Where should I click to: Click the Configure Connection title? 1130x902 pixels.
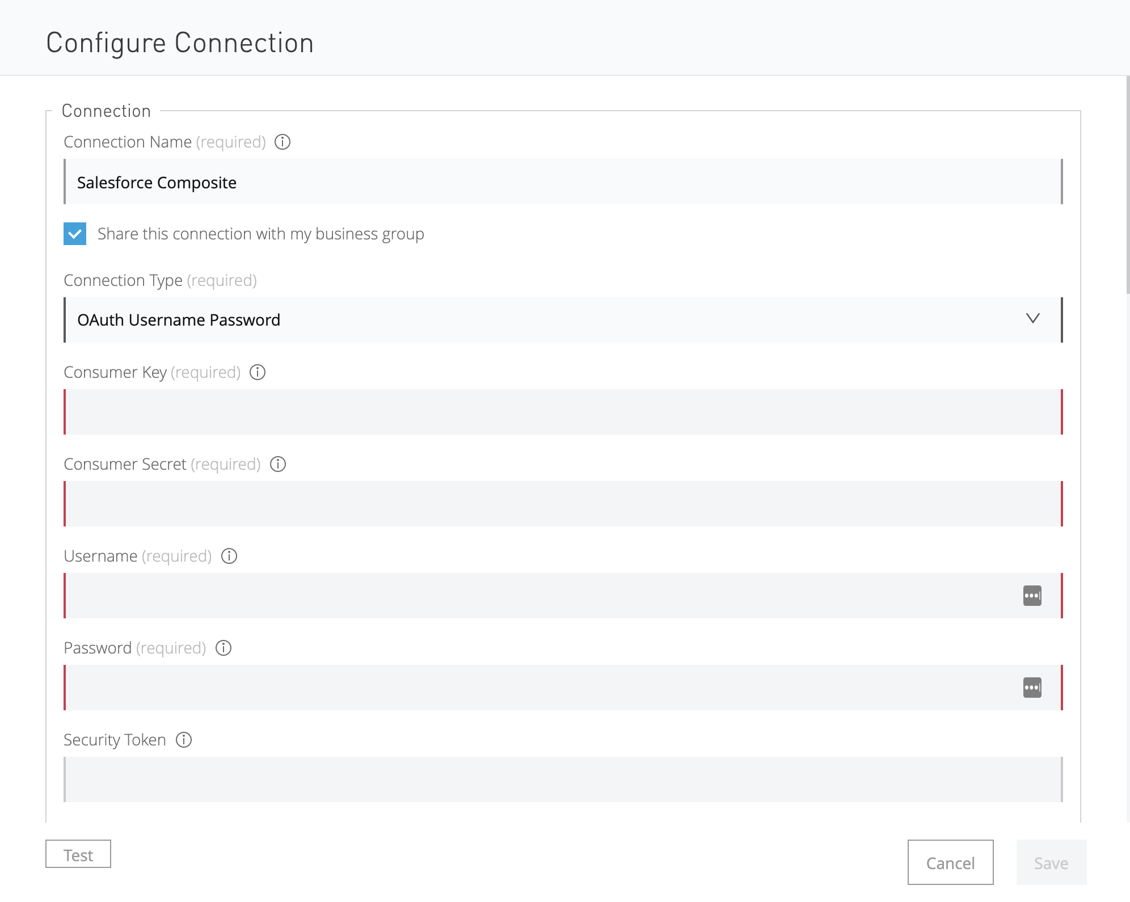[x=180, y=43]
